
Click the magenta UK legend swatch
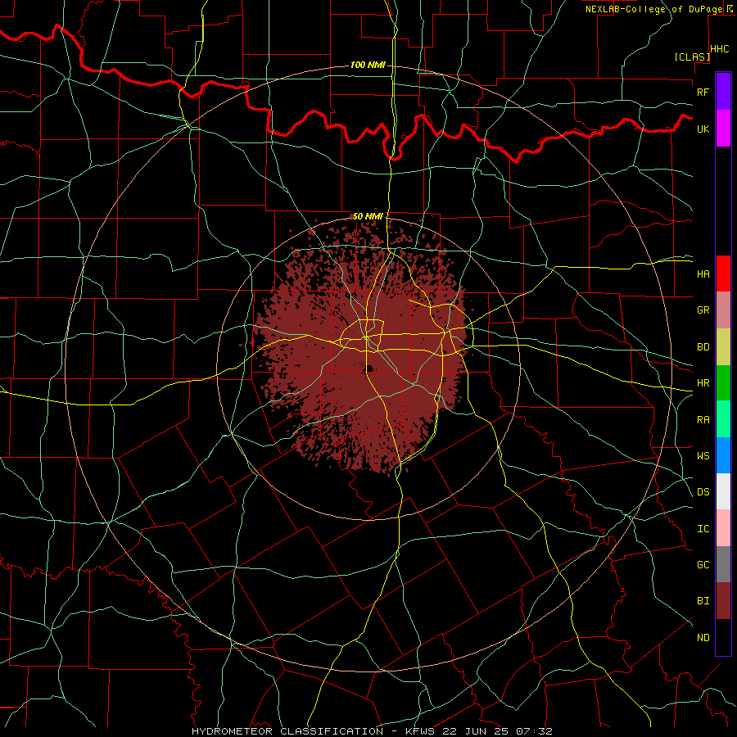coord(723,129)
